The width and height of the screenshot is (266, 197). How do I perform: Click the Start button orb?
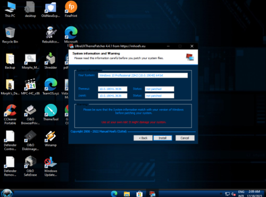(7, 193)
